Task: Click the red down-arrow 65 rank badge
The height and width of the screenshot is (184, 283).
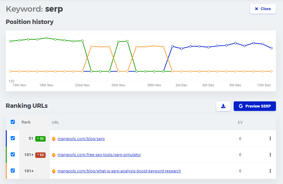Action: 41,155
